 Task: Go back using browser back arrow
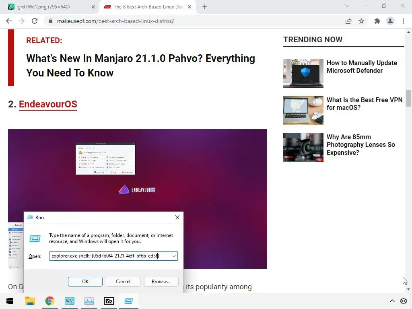click(x=9, y=21)
